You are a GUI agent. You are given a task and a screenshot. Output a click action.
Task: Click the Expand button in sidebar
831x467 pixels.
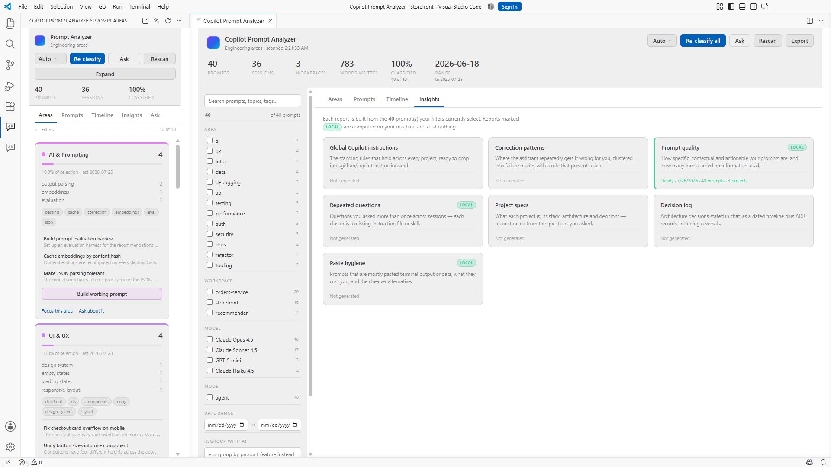(x=105, y=74)
